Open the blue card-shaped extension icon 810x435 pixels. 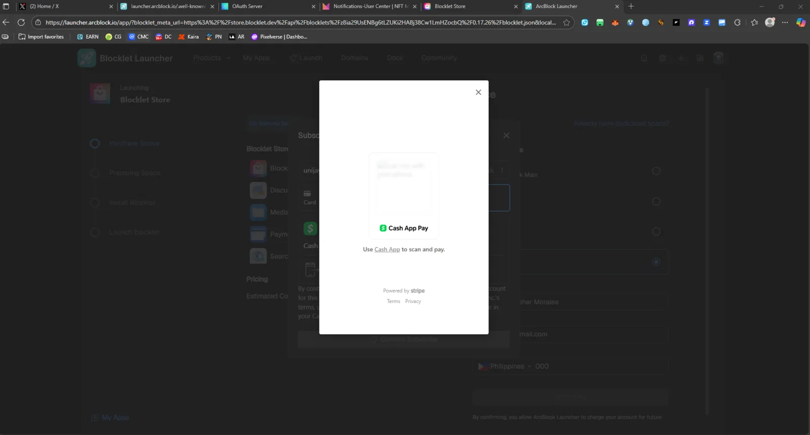722,22
